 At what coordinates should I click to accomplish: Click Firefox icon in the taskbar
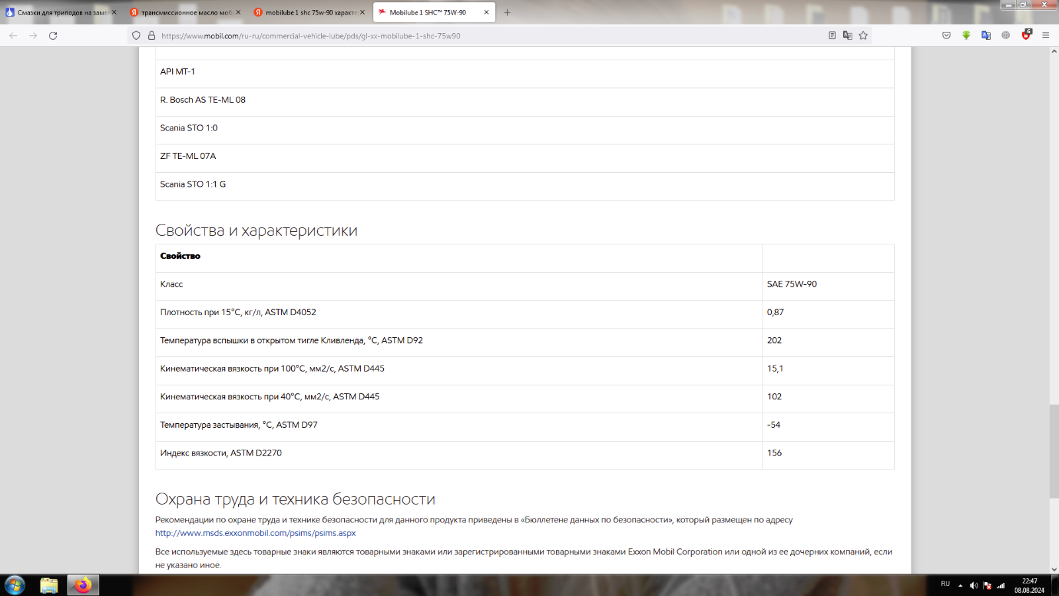83,585
